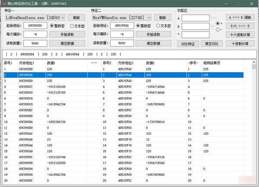Click 刷新 button in 特征二 section
The width and height of the screenshot is (259, 187).
162,17
